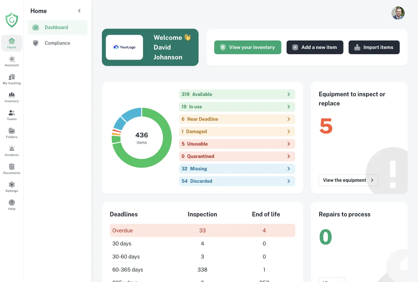418x282 pixels.
Task: Open the Home section icon
Action: tap(12, 41)
